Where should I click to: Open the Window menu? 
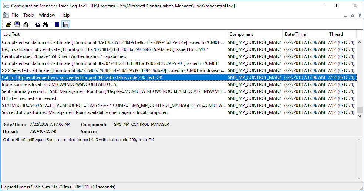click(47, 15)
